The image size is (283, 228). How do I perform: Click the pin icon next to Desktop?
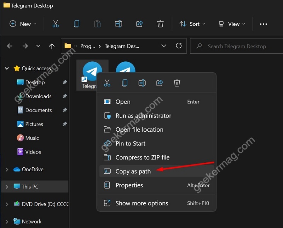point(65,82)
